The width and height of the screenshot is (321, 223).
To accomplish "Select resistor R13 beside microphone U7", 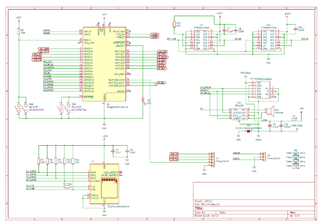I will [174, 25].
